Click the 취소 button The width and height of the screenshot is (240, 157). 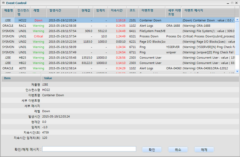[178, 149]
